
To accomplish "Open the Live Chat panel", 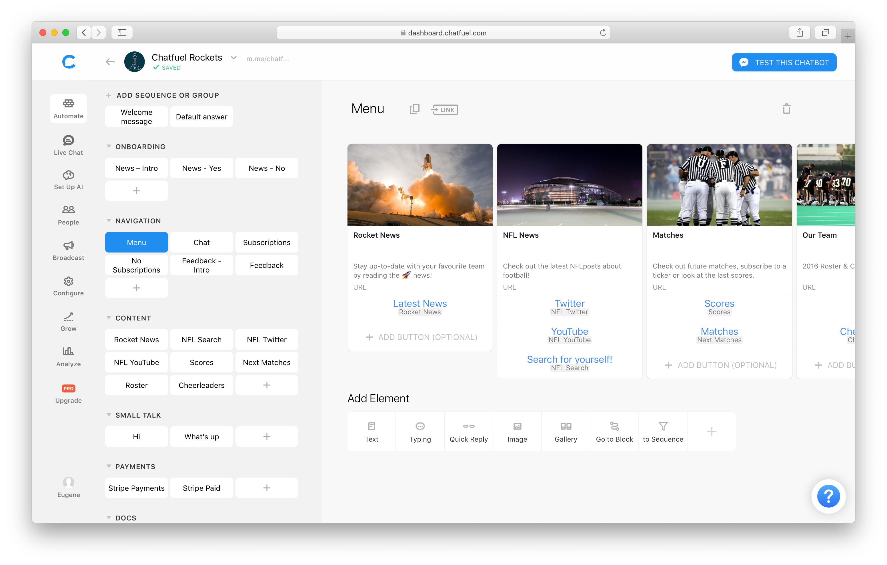I will pyautogui.click(x=68, y=144).
